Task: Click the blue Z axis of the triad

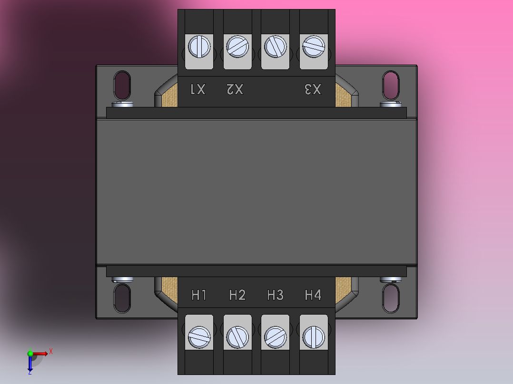Action: pyautogui.click(x=30, y=364)
